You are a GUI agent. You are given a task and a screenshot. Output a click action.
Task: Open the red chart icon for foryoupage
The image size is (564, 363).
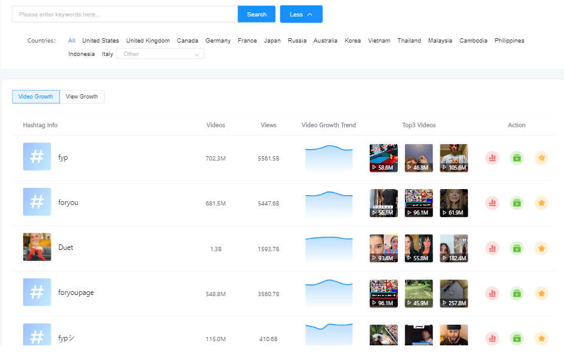[x=492, y=293]
